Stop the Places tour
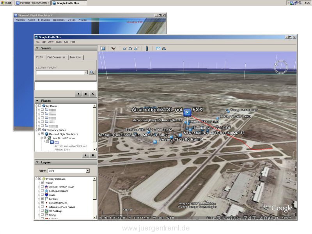Image resolution: width=312 pixels, height=234 pixels. (93, 155)
